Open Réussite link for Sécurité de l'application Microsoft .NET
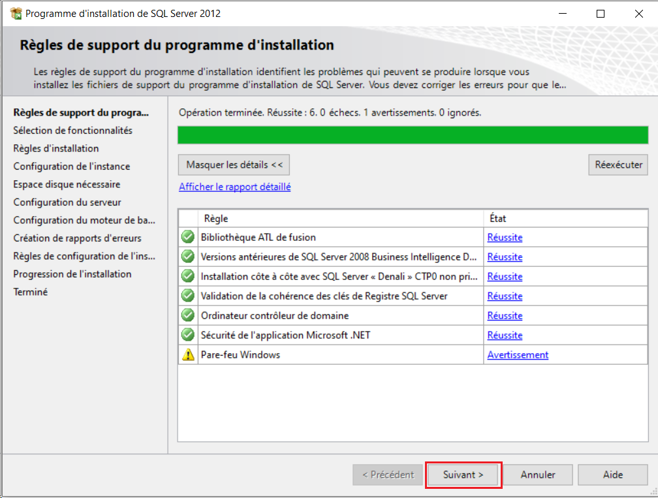Image resolution: width=658 pixels, height=498 pixels. (505, 335)
